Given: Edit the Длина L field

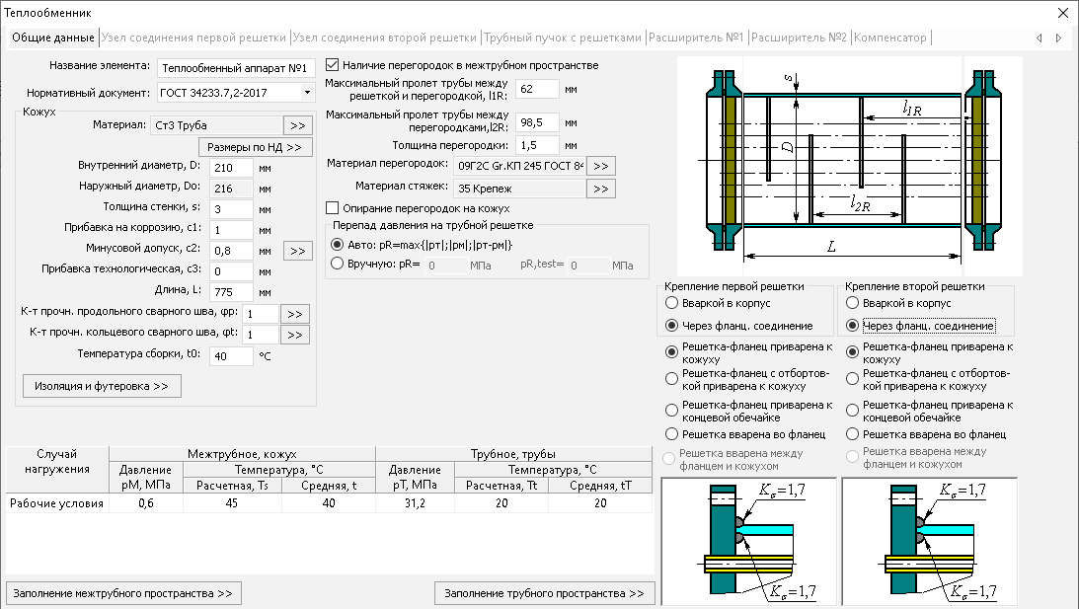Looking at the screenshot, I should click(231, 292).
